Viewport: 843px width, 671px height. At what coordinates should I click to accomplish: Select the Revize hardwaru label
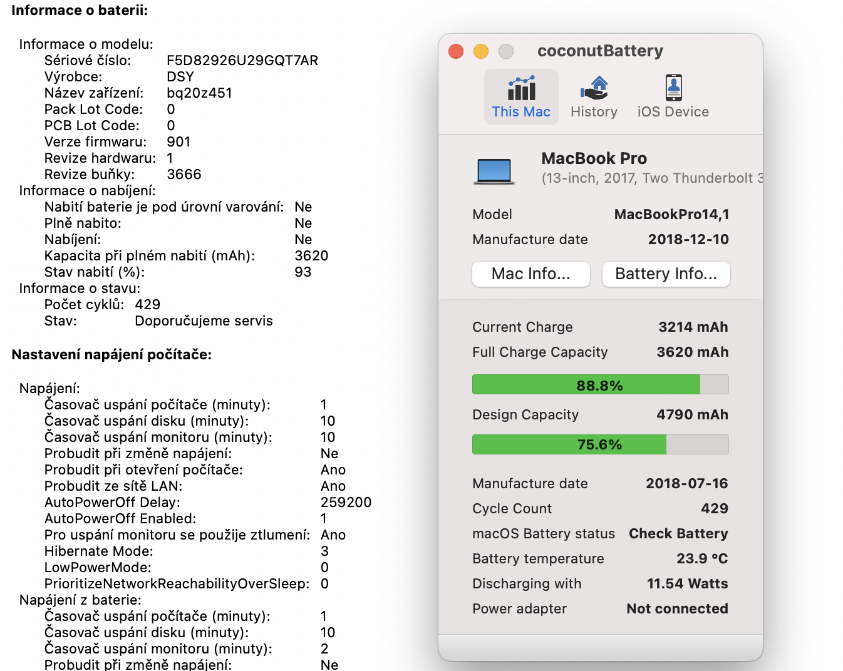100,158
